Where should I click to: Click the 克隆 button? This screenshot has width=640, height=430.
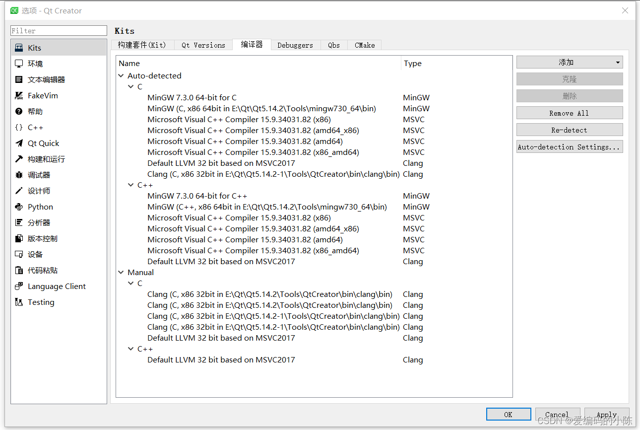pos(570,79)
